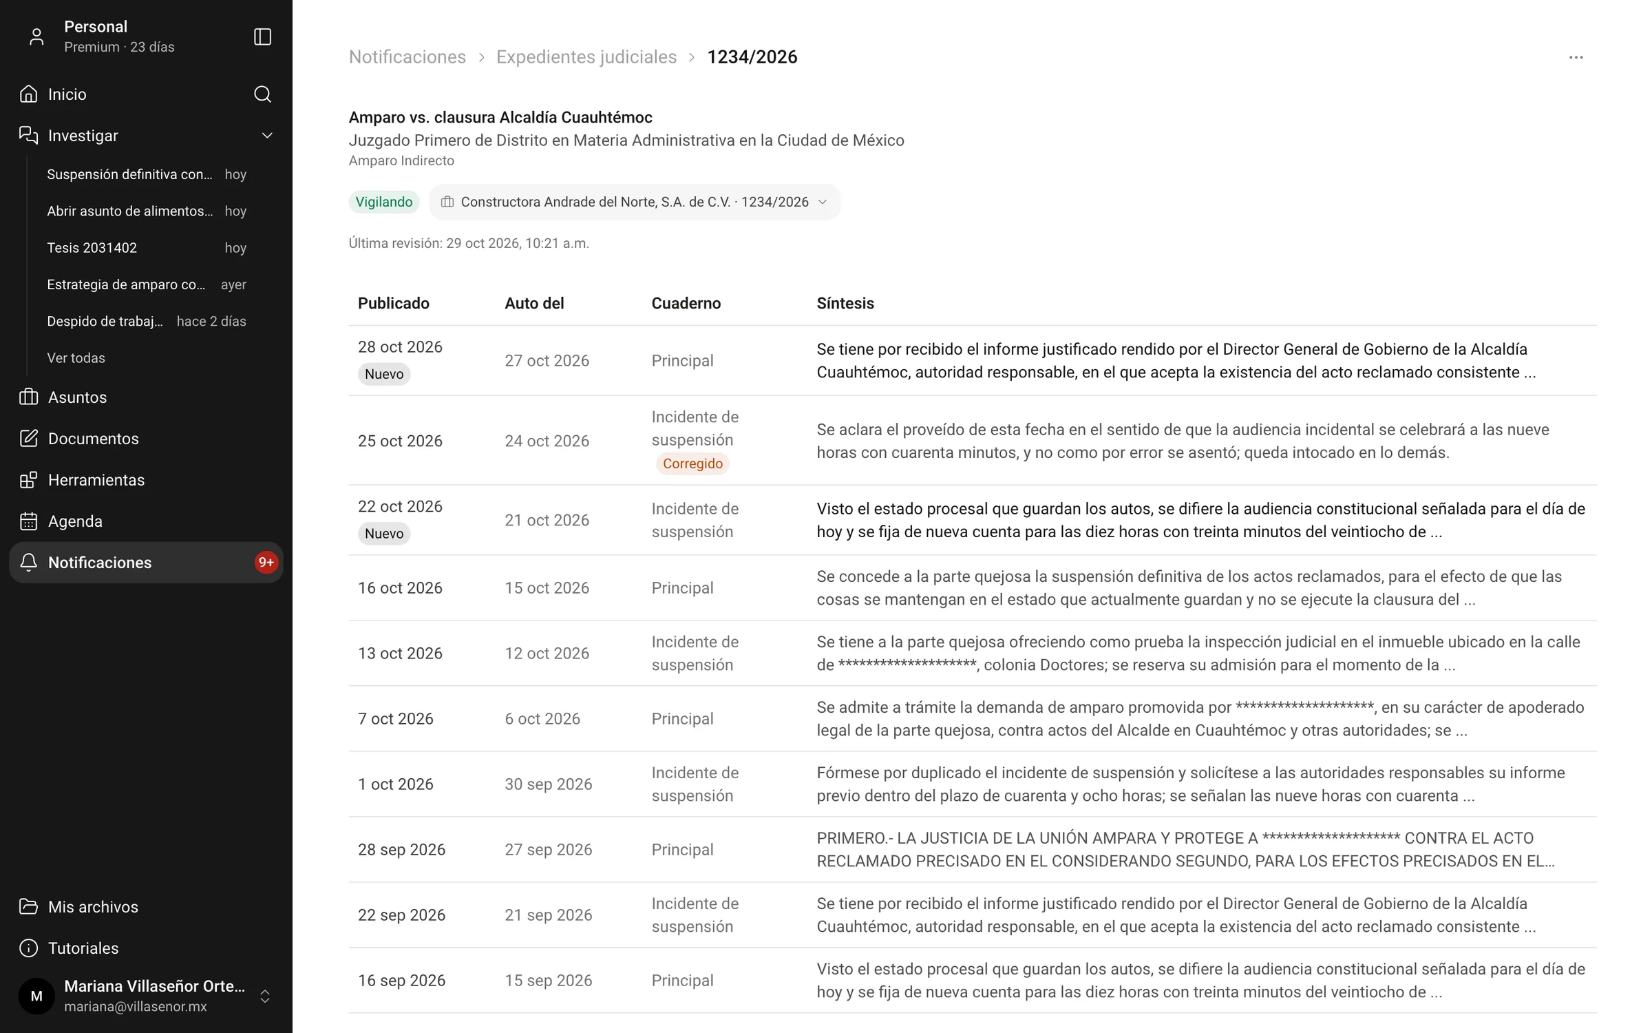Click the Mis archivos folder icon
Viewport: 1652px width, 1033px height.
(x=28, y=907)
